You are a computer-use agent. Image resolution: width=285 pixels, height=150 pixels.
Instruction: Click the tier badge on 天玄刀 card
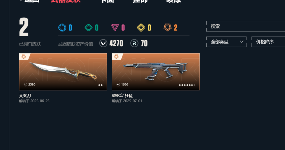tap(24, 57)
